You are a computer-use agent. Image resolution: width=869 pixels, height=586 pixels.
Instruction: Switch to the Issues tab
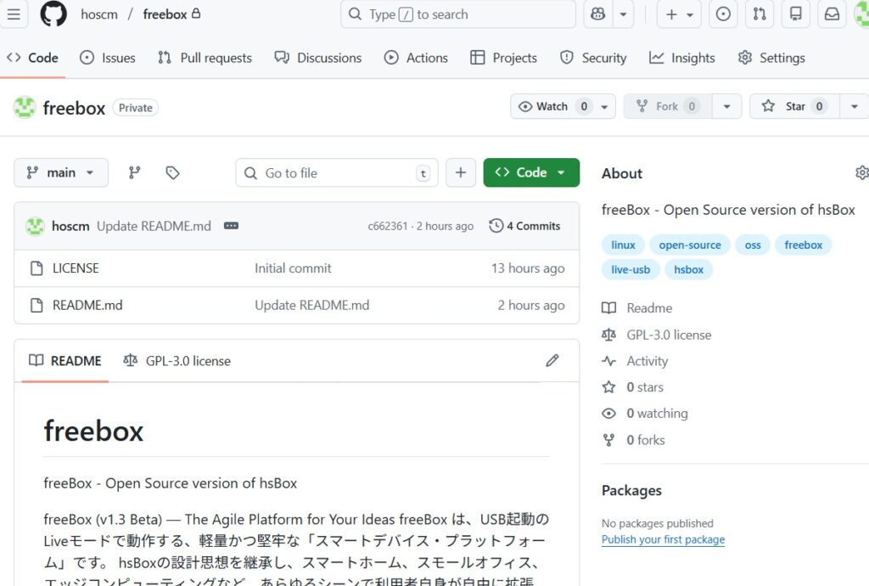[x=109, y=57]
